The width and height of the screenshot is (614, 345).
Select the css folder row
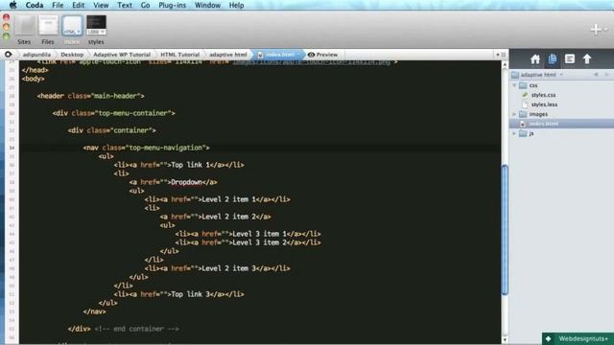tap(561, 85)
